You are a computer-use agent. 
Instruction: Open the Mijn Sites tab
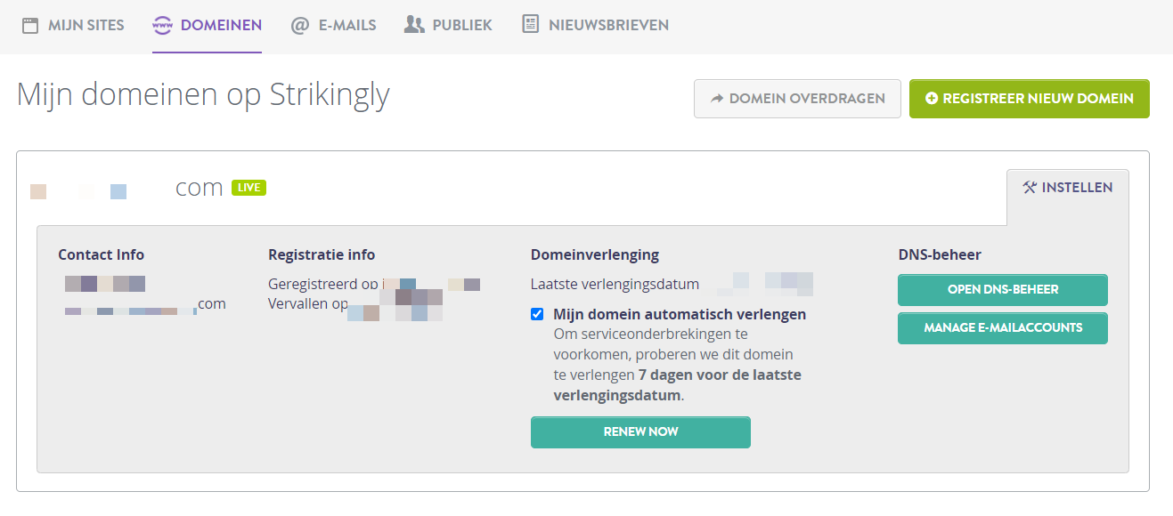pyautogui.click(x=73, y=25)
